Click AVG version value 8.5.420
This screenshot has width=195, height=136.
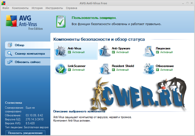pyautogui.click(x=30, y=123)
